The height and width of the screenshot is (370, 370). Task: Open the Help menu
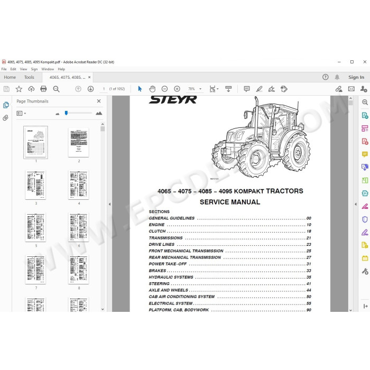[x=61, y=69]
